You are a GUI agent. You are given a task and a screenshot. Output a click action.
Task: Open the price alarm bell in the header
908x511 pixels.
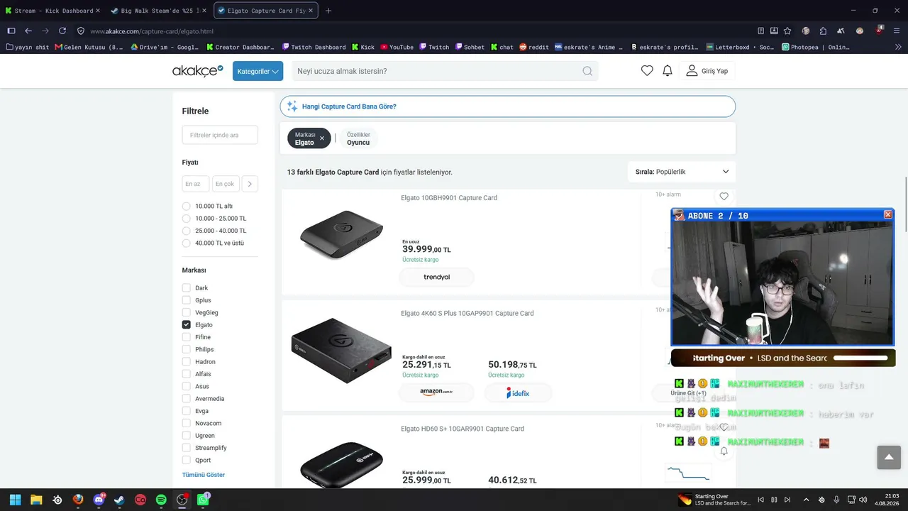tap(668, 71)
